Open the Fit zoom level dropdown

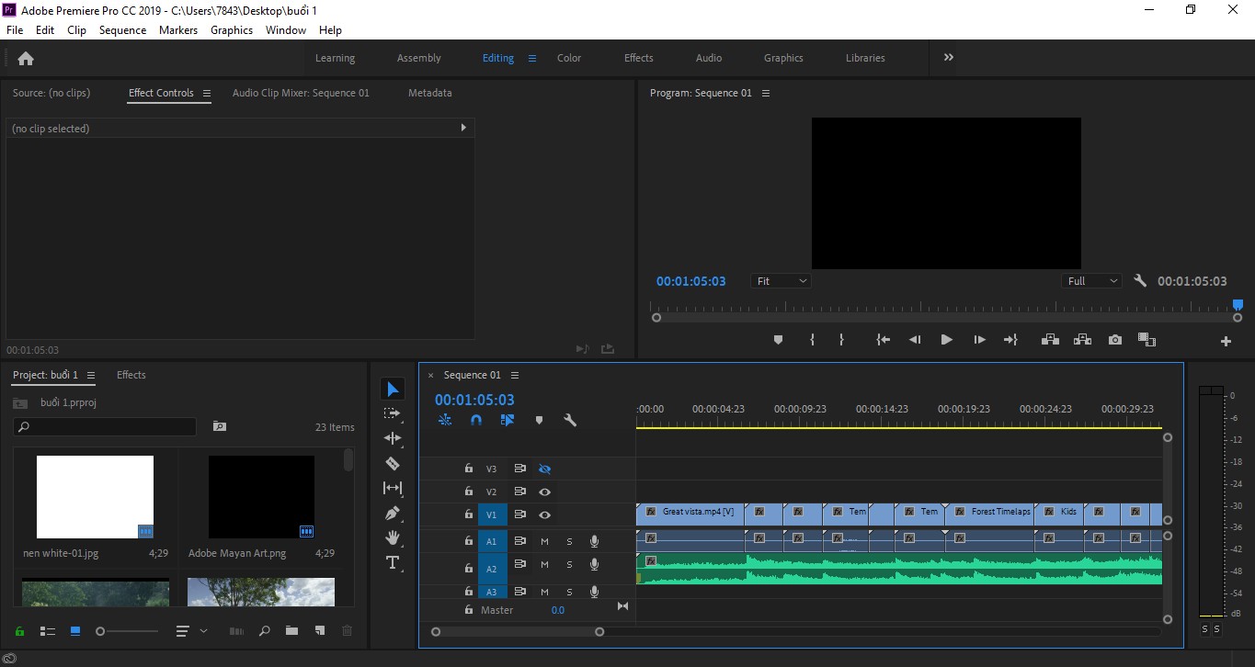pyautogui.click(x=781, y=281)
